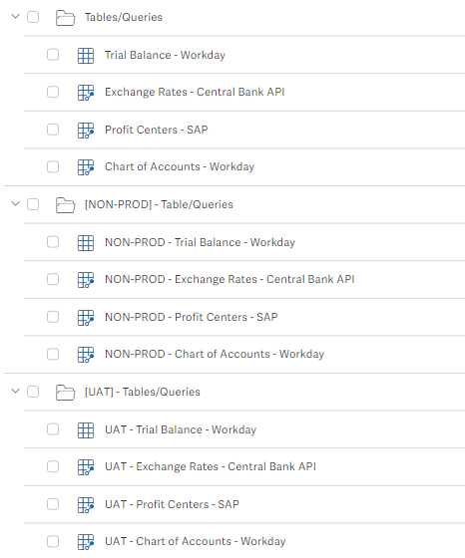The image size is (465, 558).
Task: Tick the NON-PROD - Profit Centers - SAP checkbox
Action: (x=53, y=317)
